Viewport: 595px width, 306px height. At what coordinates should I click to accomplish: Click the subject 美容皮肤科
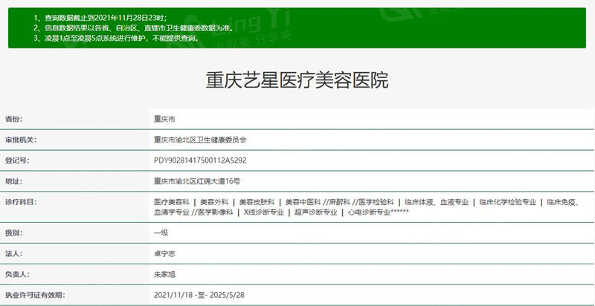[257, 202]
